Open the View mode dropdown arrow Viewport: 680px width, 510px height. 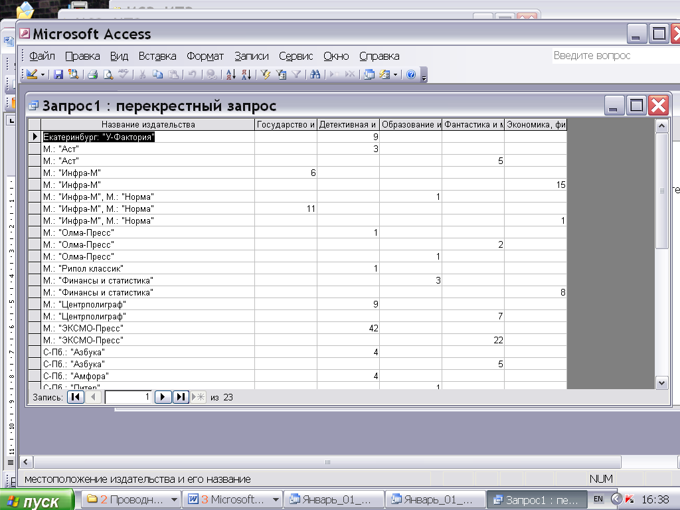click(42, 74)
